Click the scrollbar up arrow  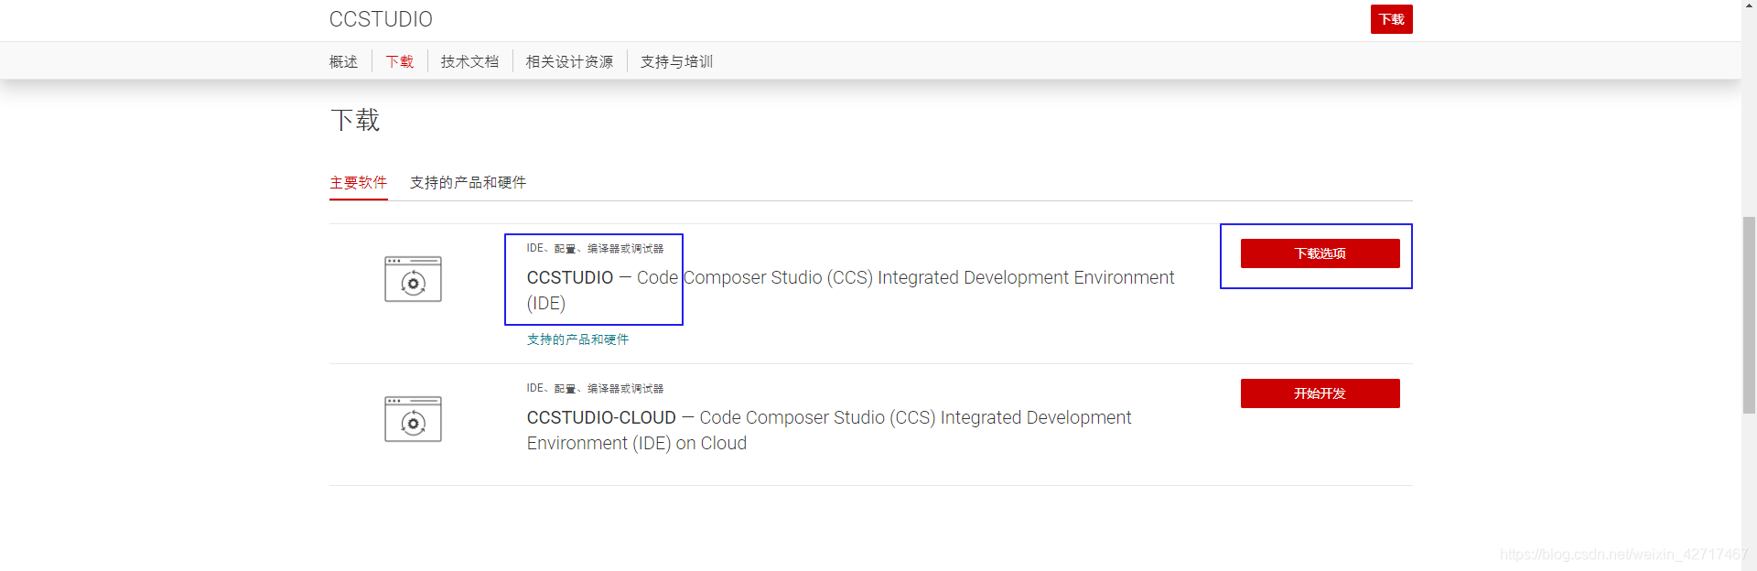pyautogui.click(x=1749, y=5)
